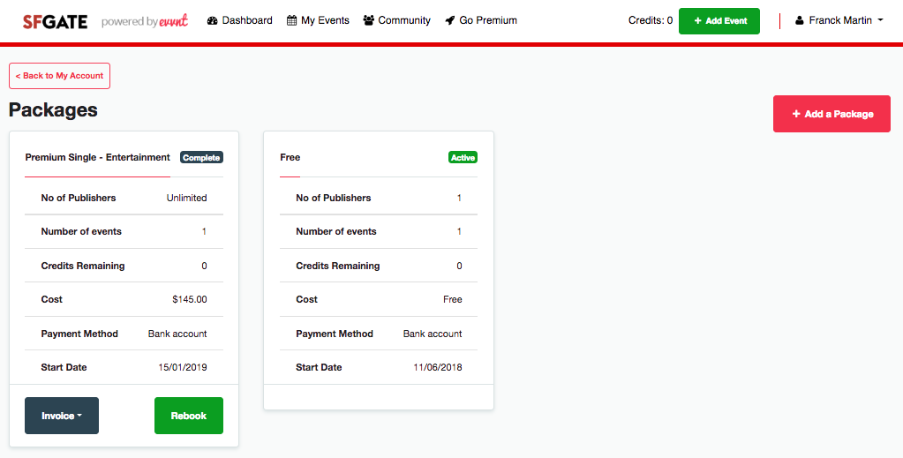Click the 11/06/2018 start date
The image size is (903, 458).
(x=438, y=367)
